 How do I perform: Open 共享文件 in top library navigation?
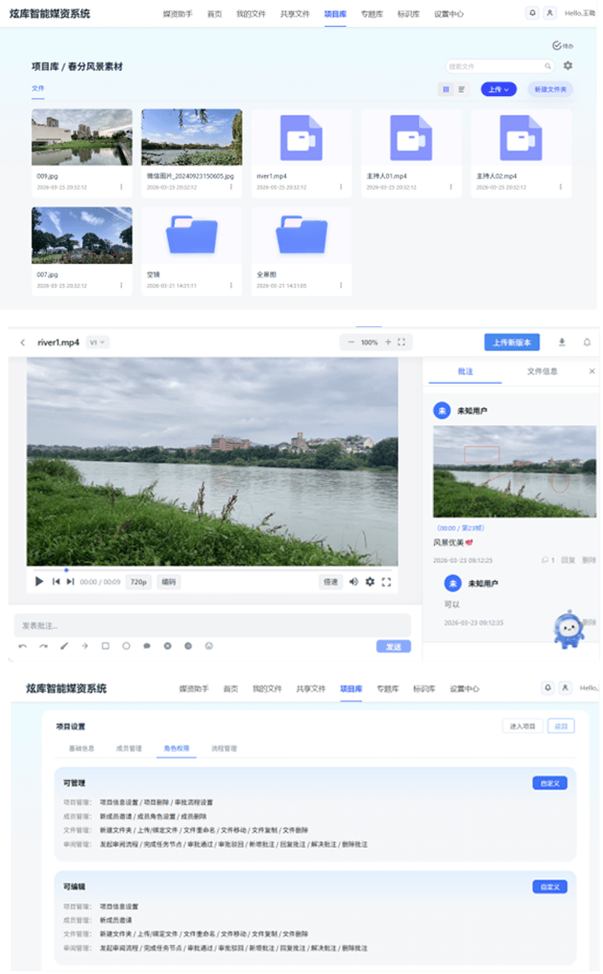coord(294,13)
